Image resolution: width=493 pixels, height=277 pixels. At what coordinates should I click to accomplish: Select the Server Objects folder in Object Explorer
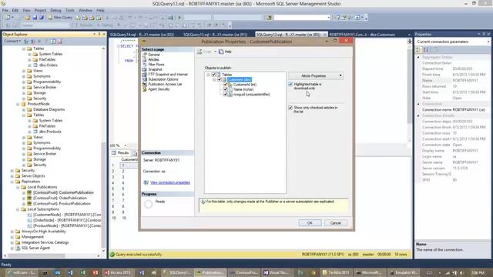click(33, 176)
